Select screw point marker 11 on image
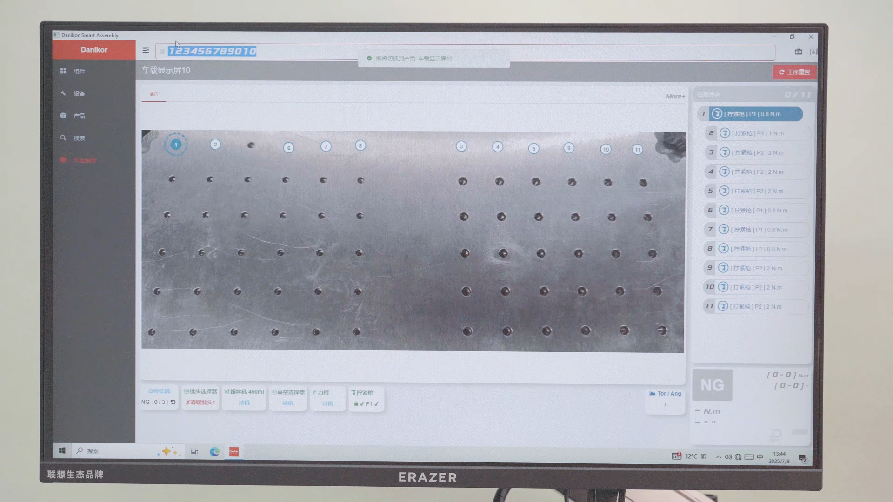 (x=638, y=149)
